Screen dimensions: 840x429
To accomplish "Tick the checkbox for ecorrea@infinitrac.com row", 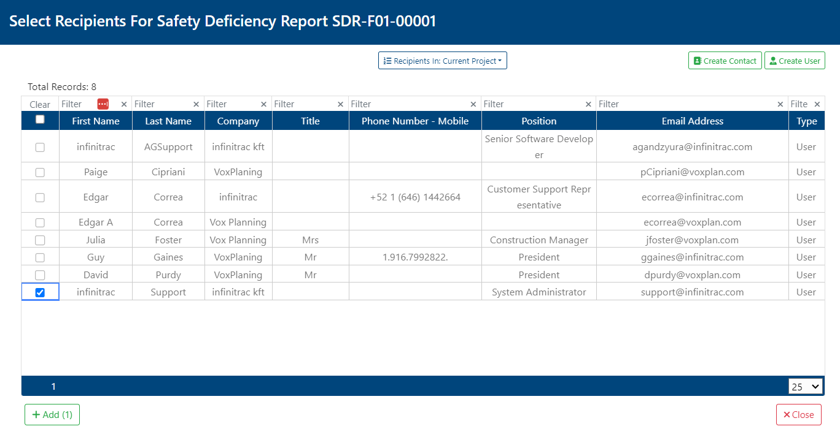I will (x=40, y=197).
